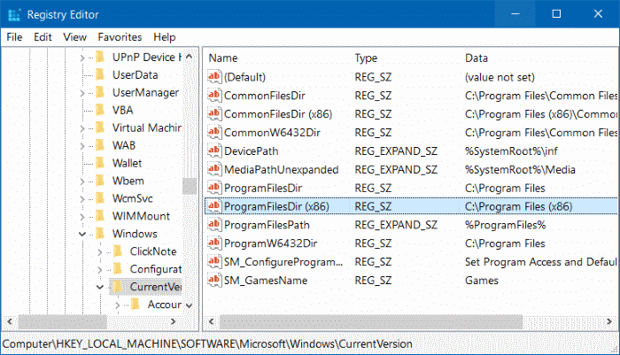Select the VBA tree key
The height and width of the screenshot is (355, 620).
[x=122, y=110]
